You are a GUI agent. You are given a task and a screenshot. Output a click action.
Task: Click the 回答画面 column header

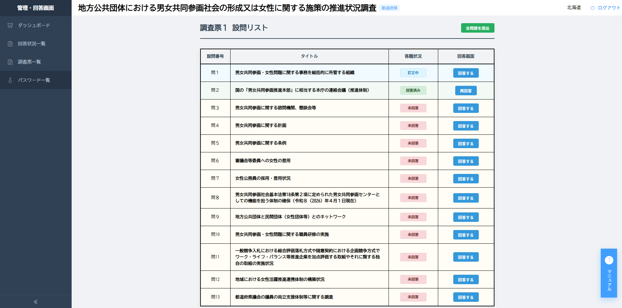click(466, 56)
